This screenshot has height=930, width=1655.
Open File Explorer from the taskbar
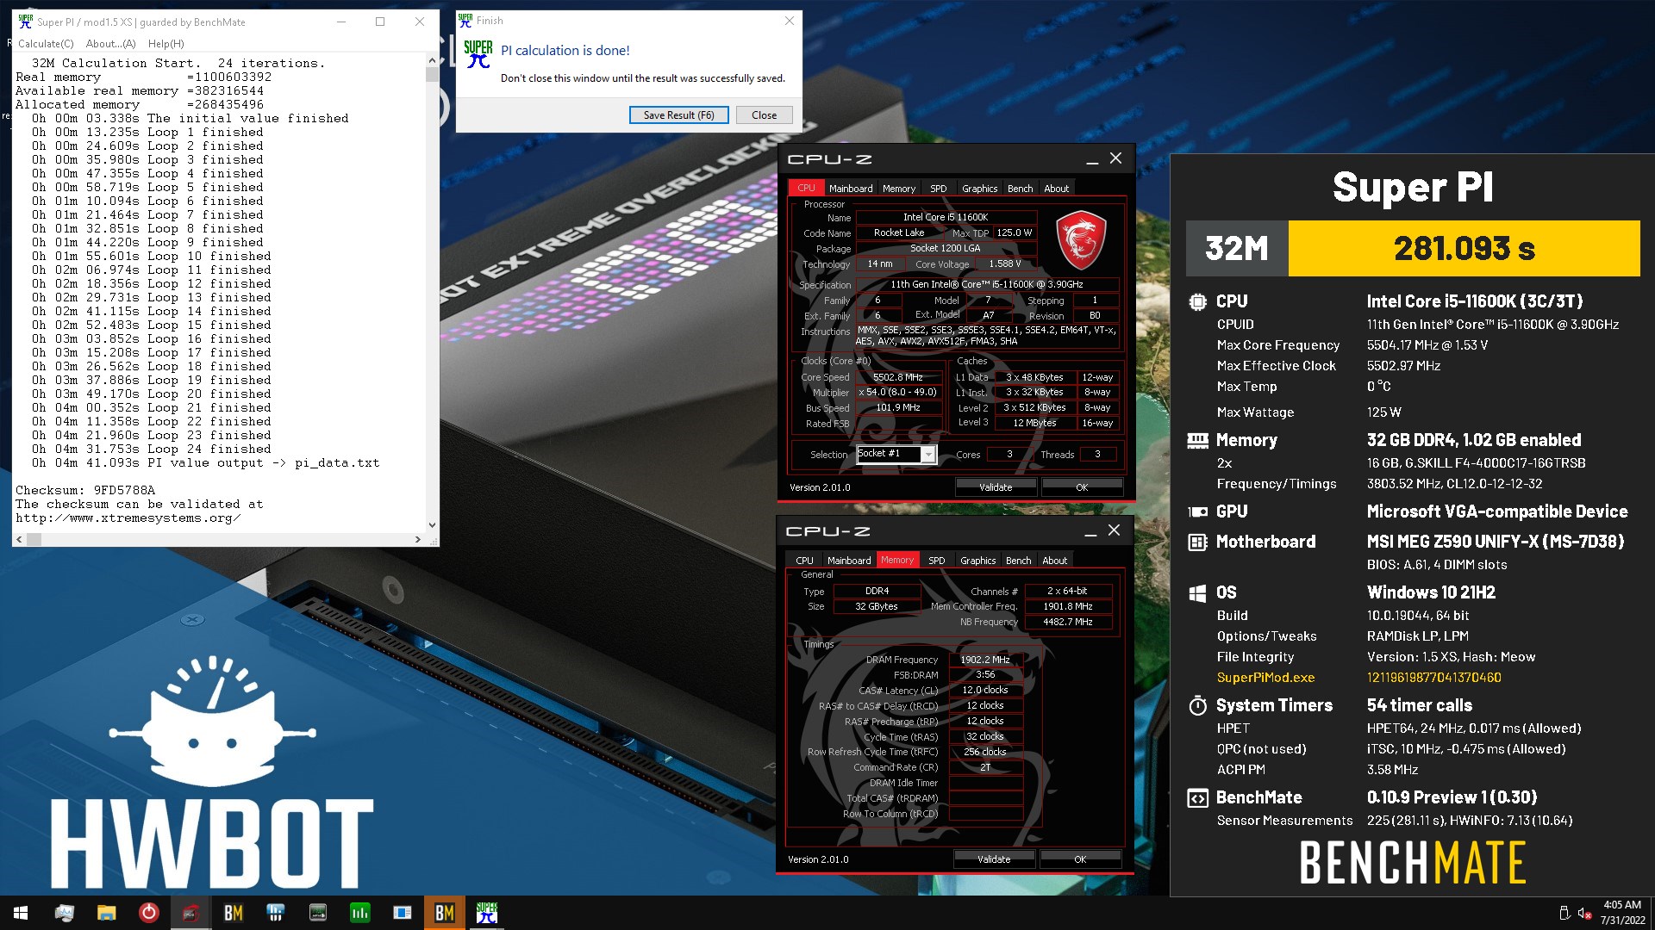[106, 913]
